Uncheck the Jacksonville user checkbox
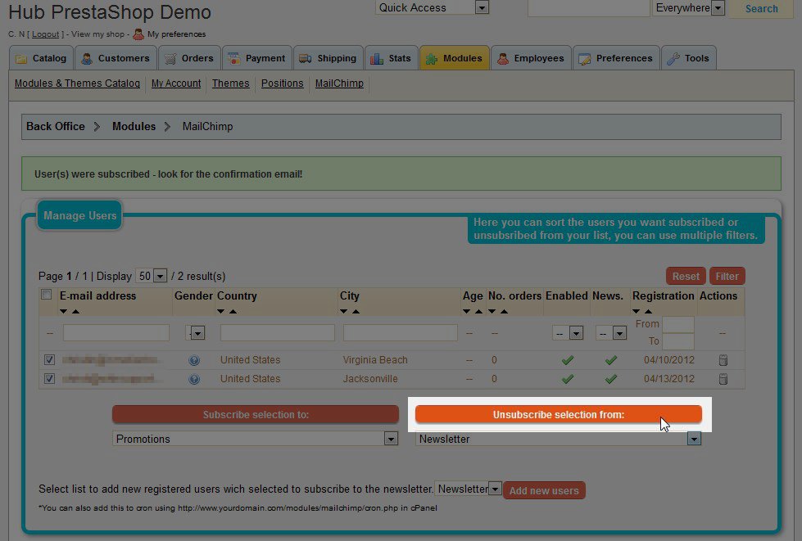 [49, 379]
